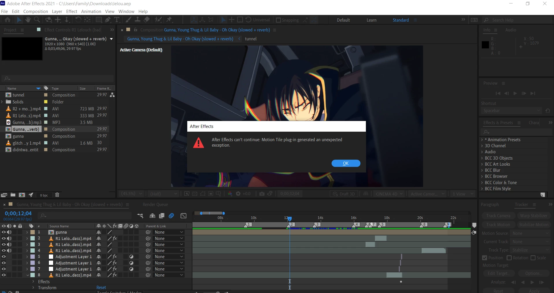
Task: Click the tunnel breadcrumb in composition viewer
Action: 251,39
